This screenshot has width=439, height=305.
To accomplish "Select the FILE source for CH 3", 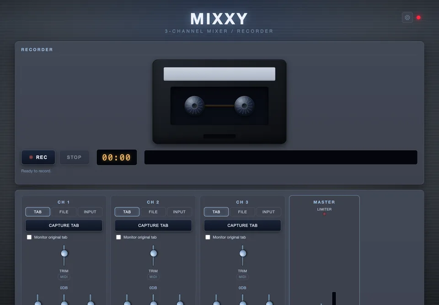I will tap(242, 212).
